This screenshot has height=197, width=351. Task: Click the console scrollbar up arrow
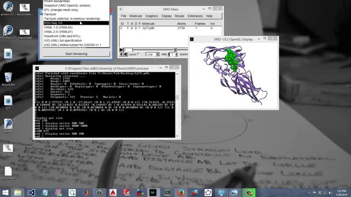[x=177, y=74]
